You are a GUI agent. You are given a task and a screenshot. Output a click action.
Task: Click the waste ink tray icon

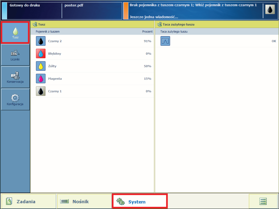pyautogui.click(x=165, y=41)
